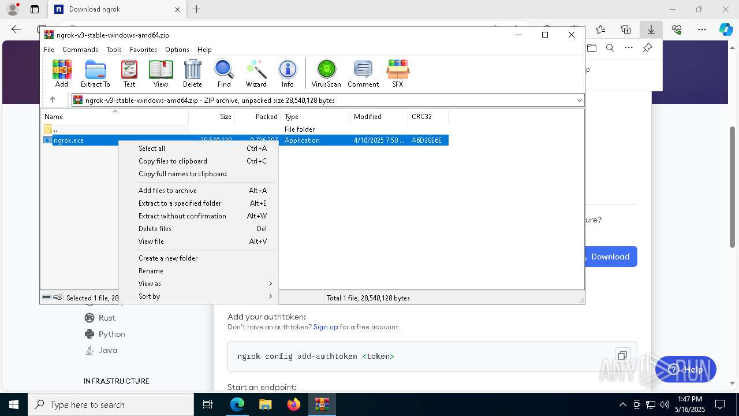Click the View toolbar icon

(161, 73)
